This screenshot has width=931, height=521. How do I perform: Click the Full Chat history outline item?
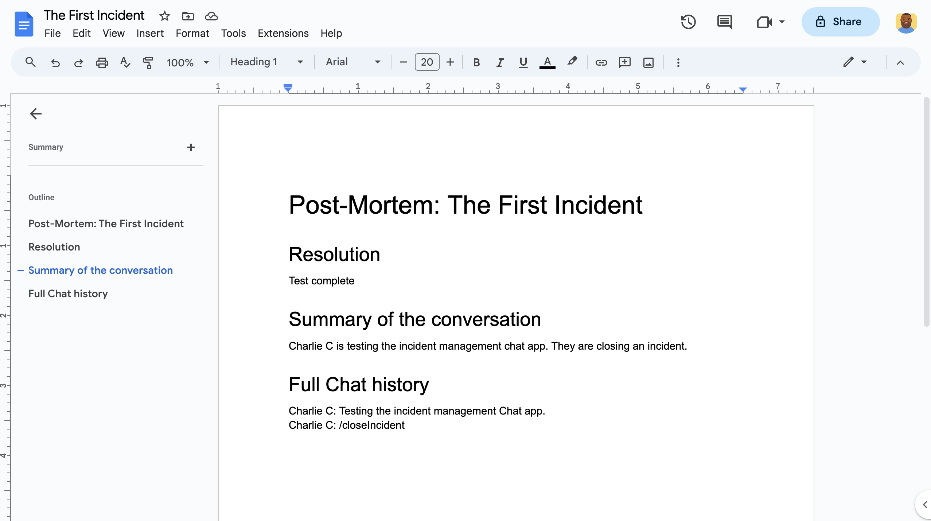tap(68, 293)
